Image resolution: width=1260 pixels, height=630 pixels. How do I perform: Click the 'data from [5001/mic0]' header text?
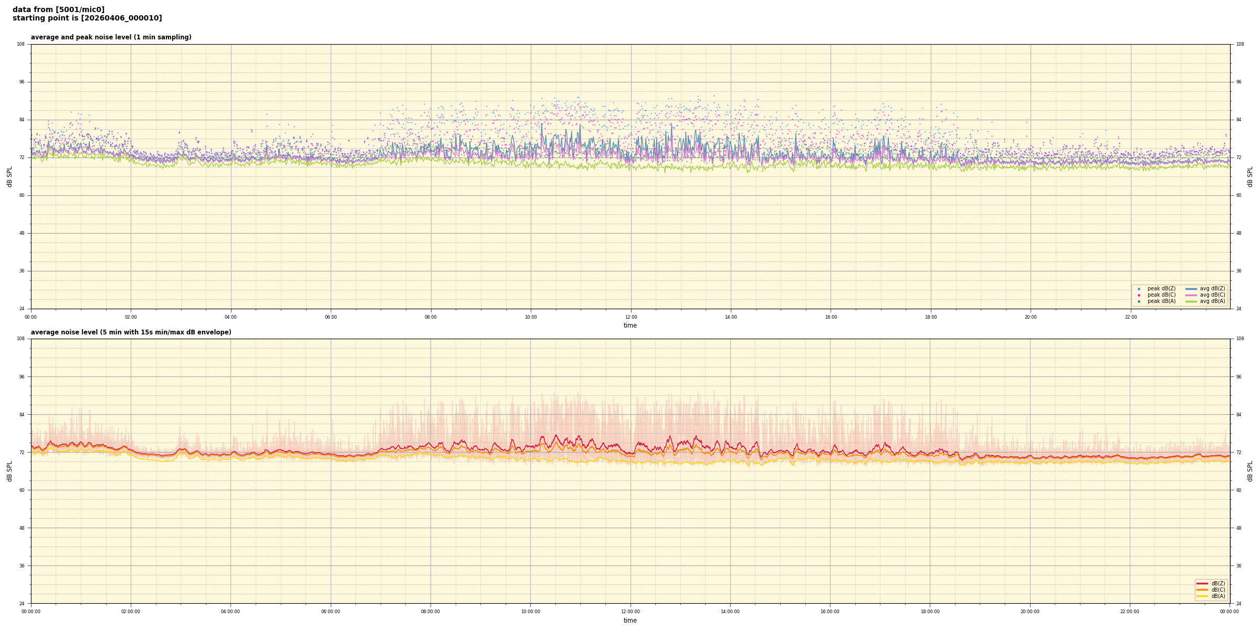(x=58, y=9)
